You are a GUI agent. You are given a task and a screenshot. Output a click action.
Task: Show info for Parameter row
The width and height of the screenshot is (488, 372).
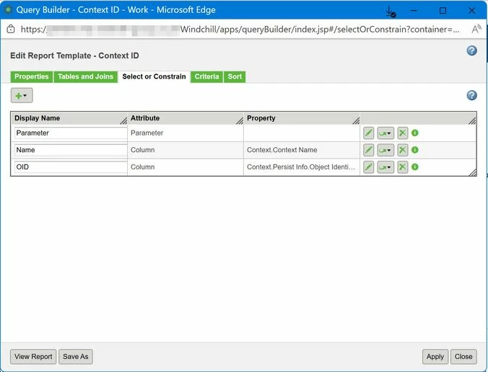(x=415, y=133)
